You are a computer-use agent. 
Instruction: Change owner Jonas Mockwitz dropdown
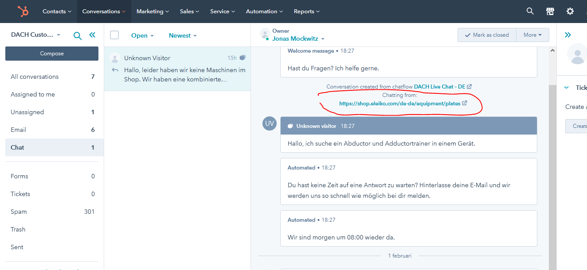[298, 39]
